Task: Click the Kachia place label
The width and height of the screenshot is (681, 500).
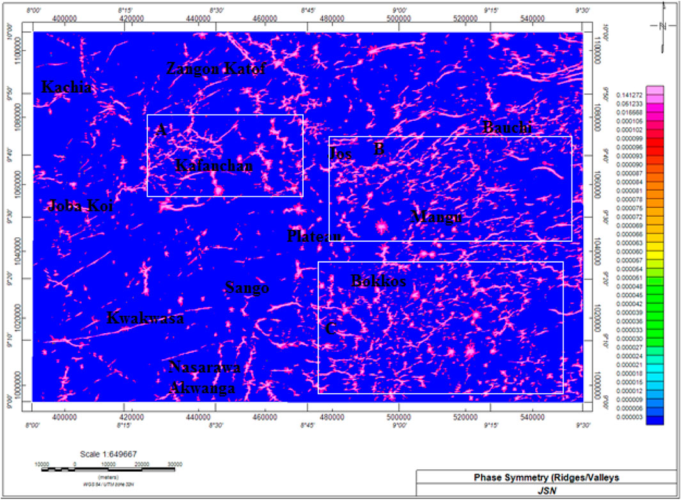Action: (67, 88)
